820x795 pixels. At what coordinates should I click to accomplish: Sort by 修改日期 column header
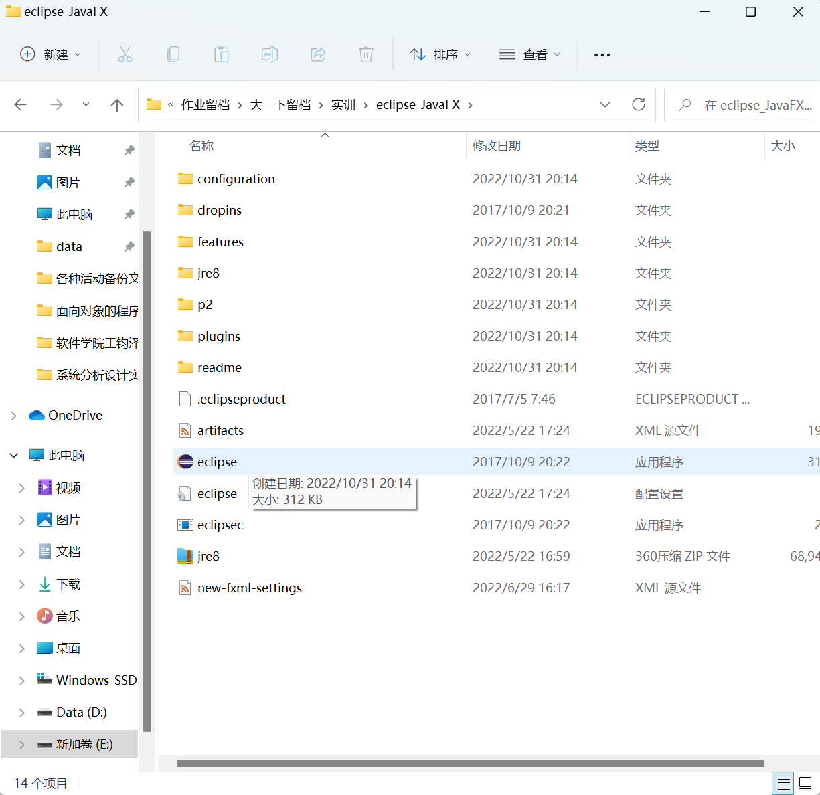click(497, 146)
